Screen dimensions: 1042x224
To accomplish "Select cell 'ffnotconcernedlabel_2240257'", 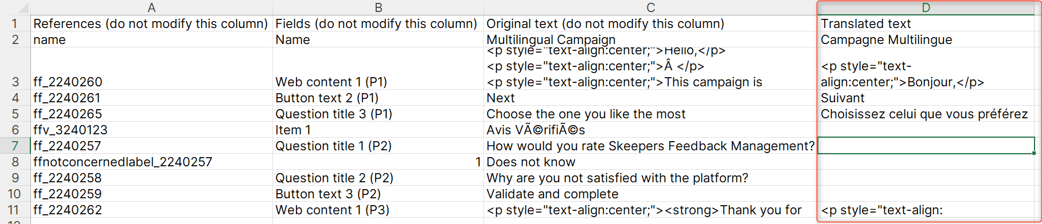I will (151, 162).
